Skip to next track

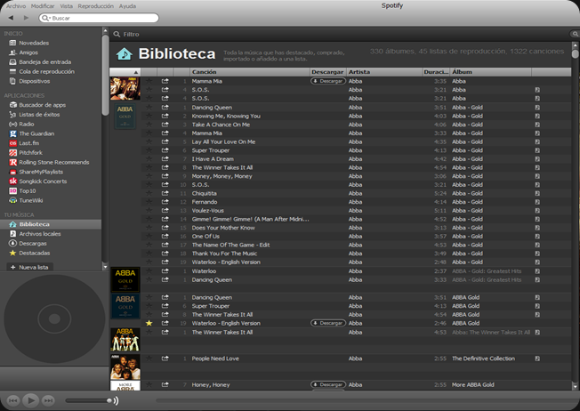coord(48,400)
